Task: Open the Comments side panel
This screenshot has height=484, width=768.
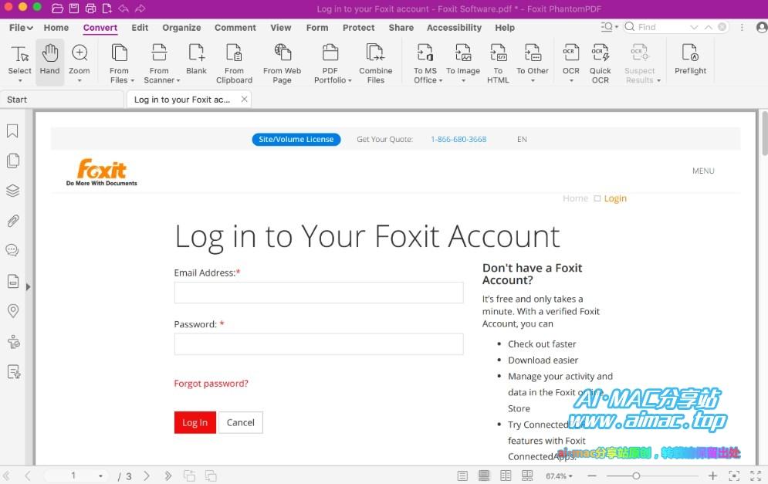Action: (12, 250)
